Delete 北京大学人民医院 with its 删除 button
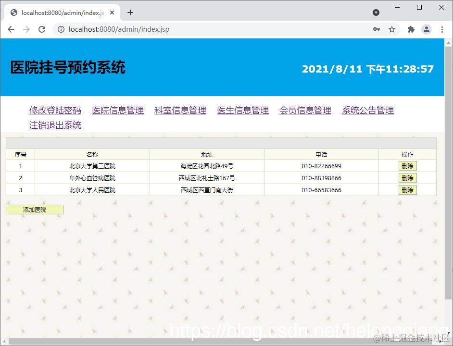Screen dimensions: 453x346 point(408,190)
